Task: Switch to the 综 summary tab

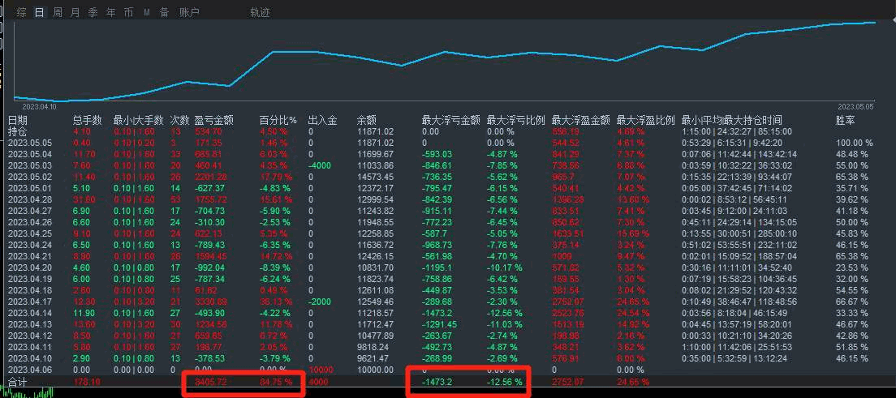Action: click(x=22, y=12)
